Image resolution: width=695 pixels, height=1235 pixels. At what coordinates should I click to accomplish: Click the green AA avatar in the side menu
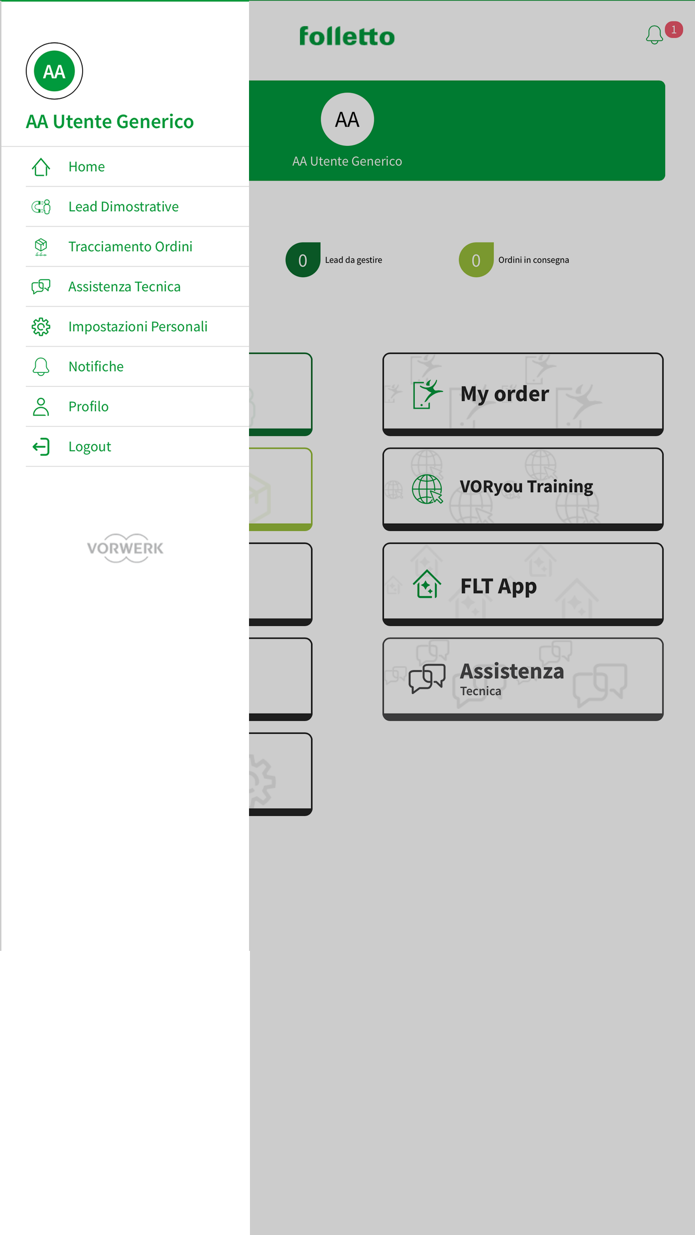click(54, 71)
